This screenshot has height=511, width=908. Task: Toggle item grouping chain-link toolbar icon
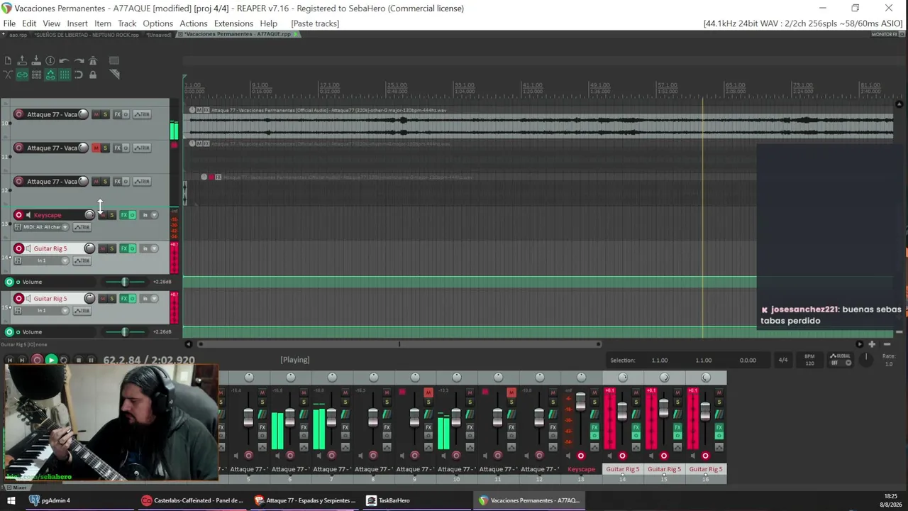pos(22,75)
